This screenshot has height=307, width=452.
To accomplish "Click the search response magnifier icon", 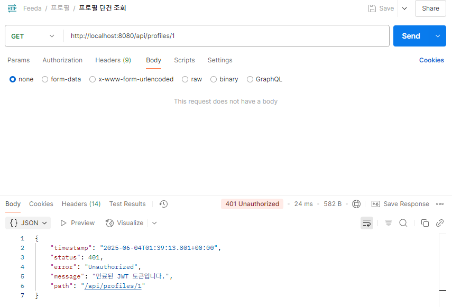I will 403,223.
